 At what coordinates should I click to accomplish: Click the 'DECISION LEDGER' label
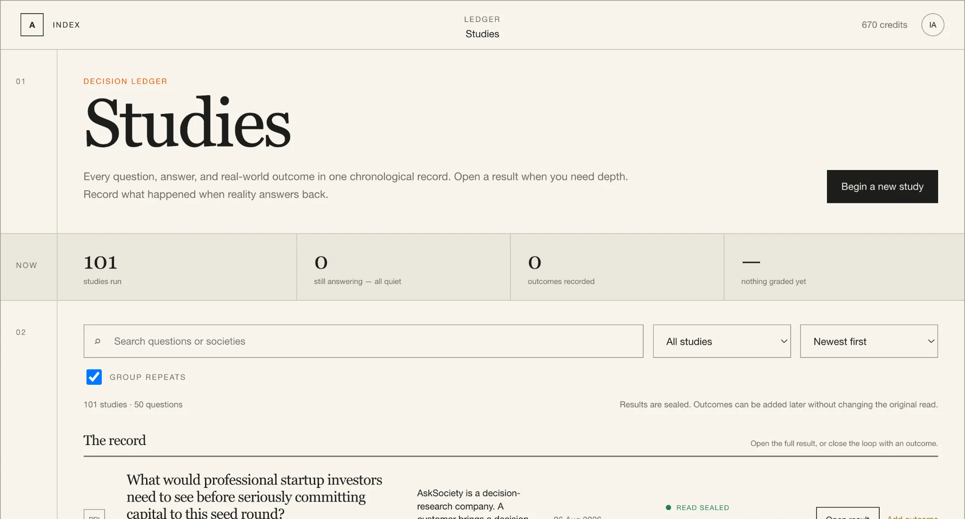(125, 81)
